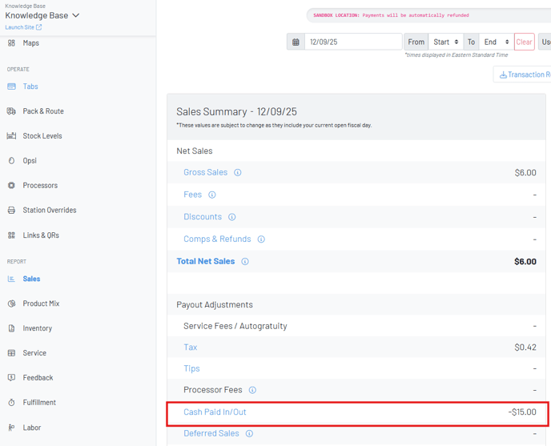Click the date input field showing 12/09/25
This screenshot has height=446, width=551.
click(352, 42)
